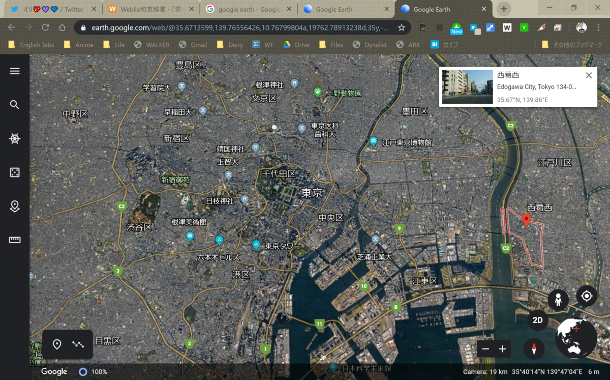
Task: Go to the browser home page
Action: coord(62,27)
